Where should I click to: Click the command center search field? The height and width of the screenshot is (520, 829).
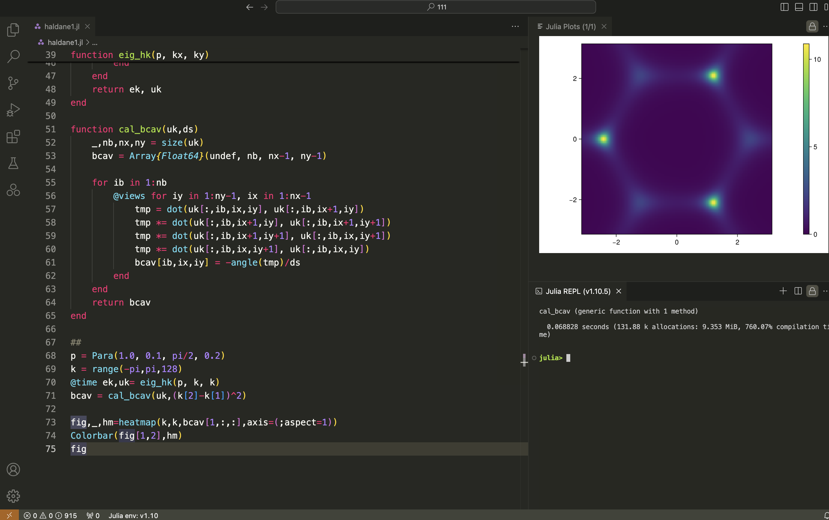435,7
